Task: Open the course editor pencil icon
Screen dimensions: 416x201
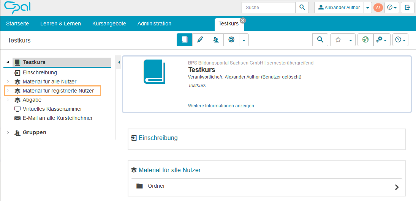Action: pyautogui.click(x=200, y=40)
